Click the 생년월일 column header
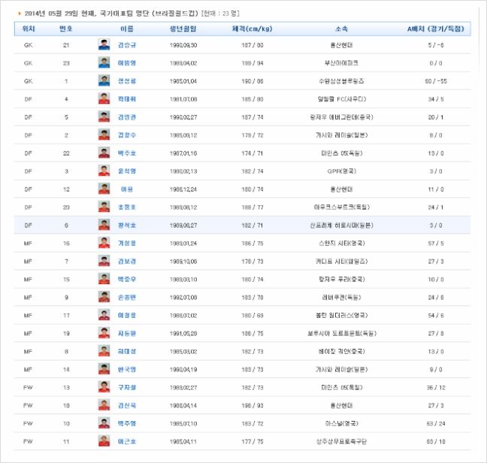This screenshot has width=487, height=463. click(x=183, y=29)
